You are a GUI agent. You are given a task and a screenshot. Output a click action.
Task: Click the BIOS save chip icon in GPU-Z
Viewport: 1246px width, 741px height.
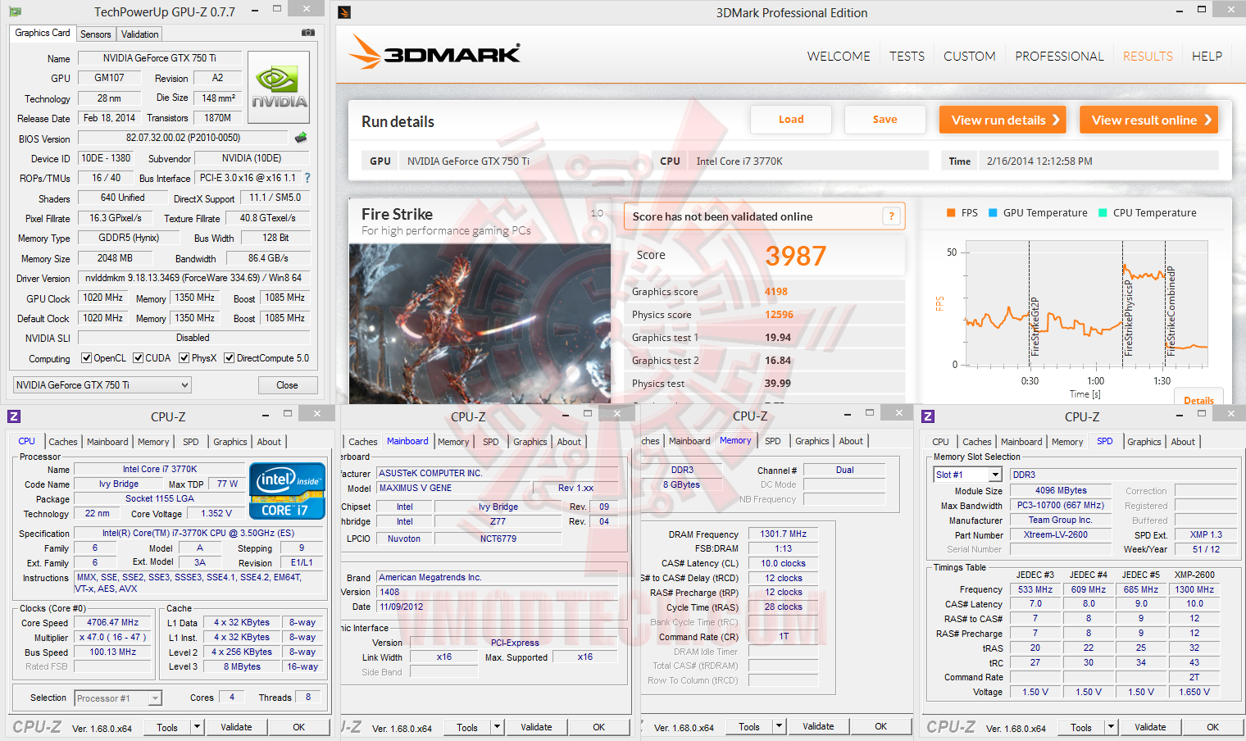pos(301,138)
